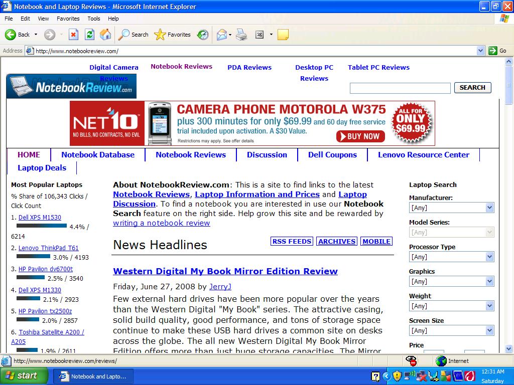This screenshot has height=385, width=514.
Task: Click the vertical scrollbar up arrow
Action: (x=509, y=61)
